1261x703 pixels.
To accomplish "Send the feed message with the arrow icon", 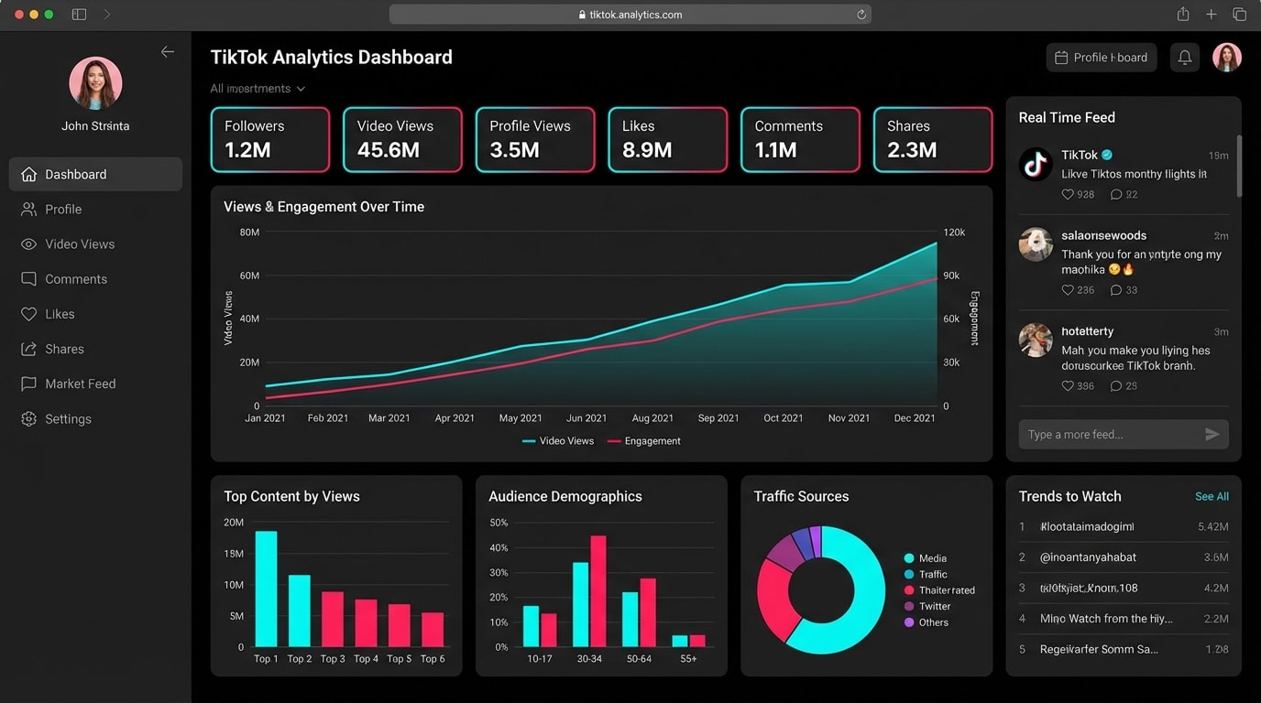I will 1212,435.
